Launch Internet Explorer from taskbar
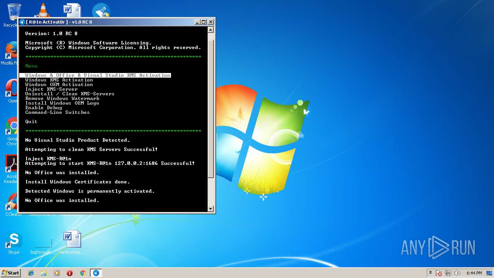Image resolution: width=494 pixels, height=278 pixels. (31, 273)
